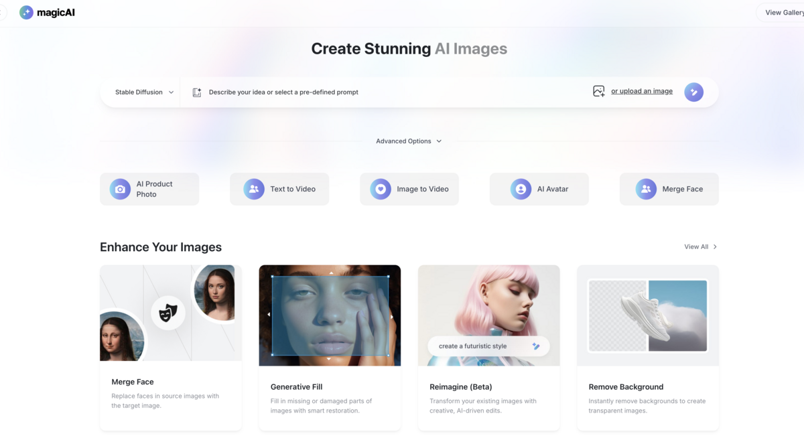Open the Reimagine (Beta) card thumbnail
Screen dimensions: 804x444
(x=489, y=315)
